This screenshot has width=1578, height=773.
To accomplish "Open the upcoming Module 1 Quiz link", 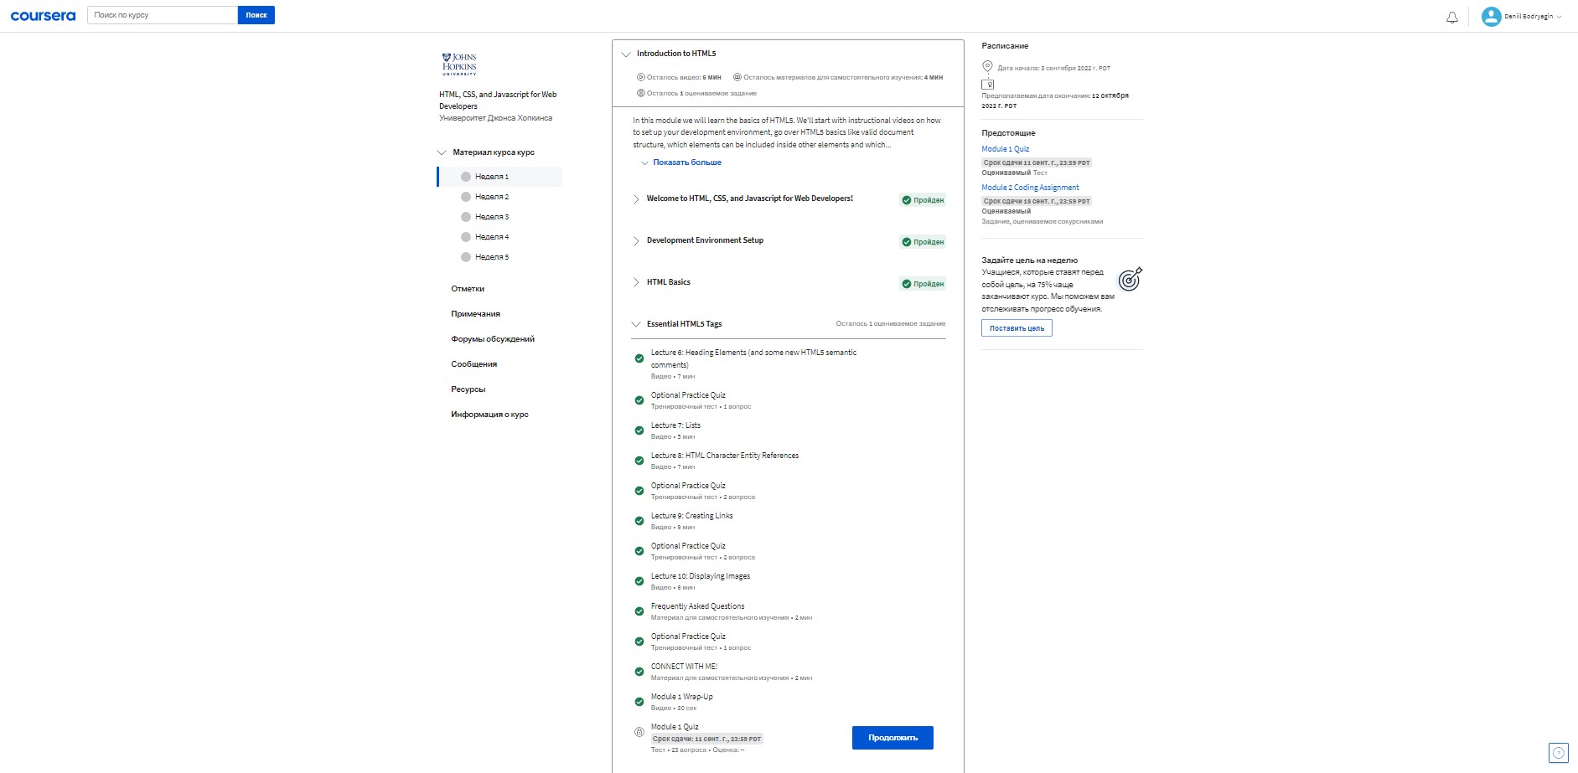I will tap(1006, 149).
